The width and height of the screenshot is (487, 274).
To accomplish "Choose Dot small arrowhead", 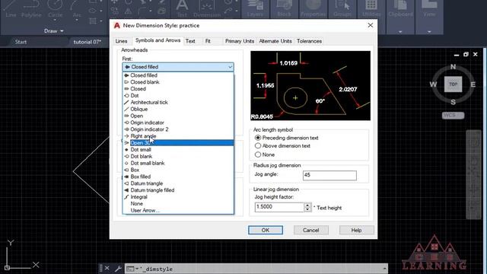I will [x=178, y=150].
